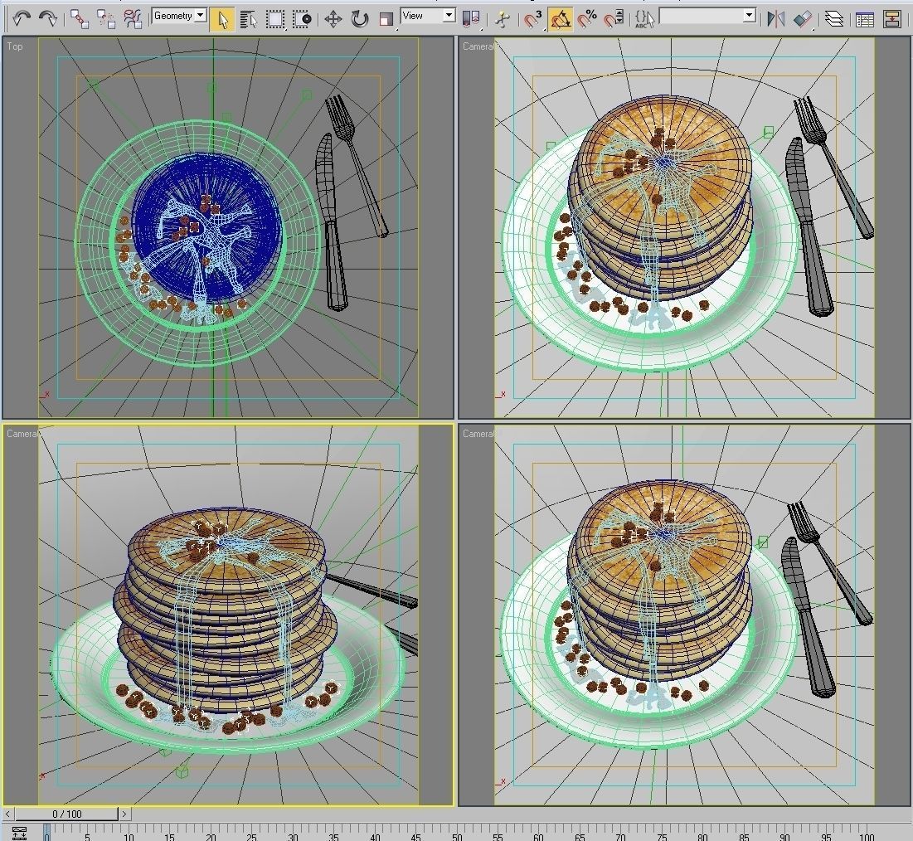Viewport: 913px width, 841px height.
Task: Toggle the 3D Snaps magnet
Action: pos(532,20)
